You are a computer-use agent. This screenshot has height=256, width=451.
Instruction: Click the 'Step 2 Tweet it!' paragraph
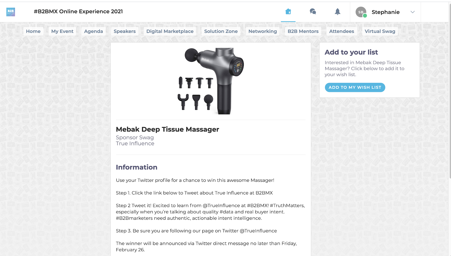point(210,212)
